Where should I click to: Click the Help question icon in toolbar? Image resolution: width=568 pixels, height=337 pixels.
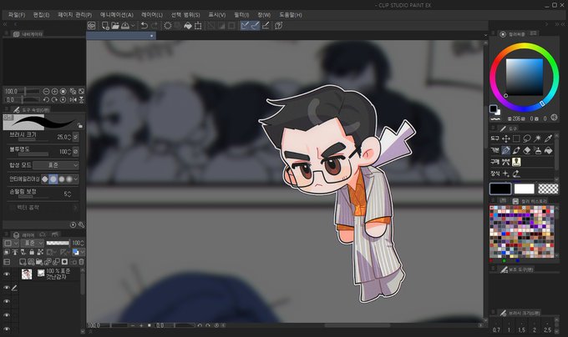[278, 26]
